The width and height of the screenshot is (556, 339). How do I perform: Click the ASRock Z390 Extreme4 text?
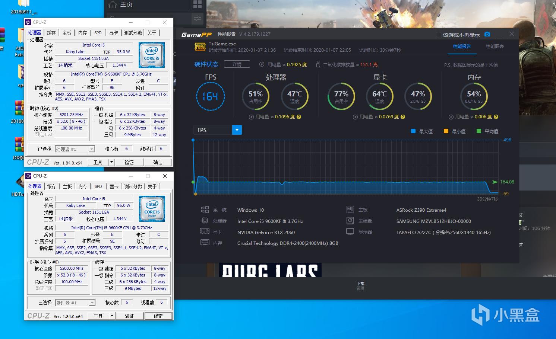421,210
